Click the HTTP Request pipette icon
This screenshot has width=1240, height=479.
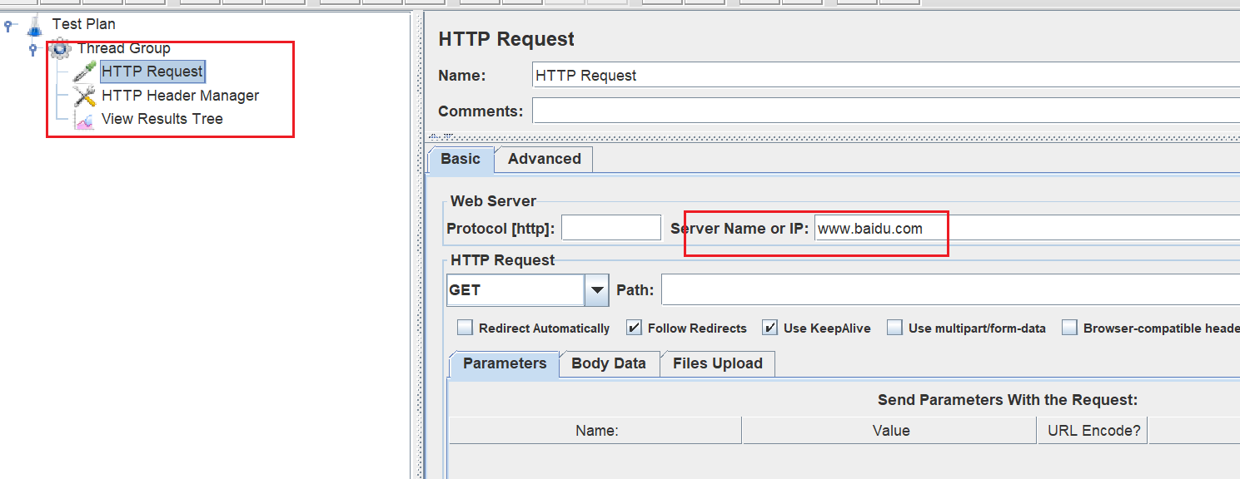(84, 72)
